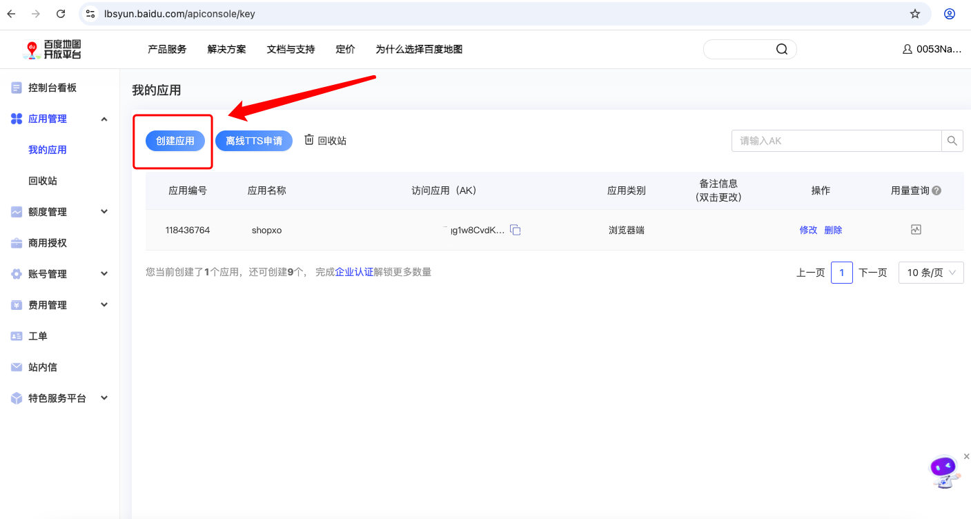
Task: Click the 工单 card icon
Action: (x=17, y=336)
